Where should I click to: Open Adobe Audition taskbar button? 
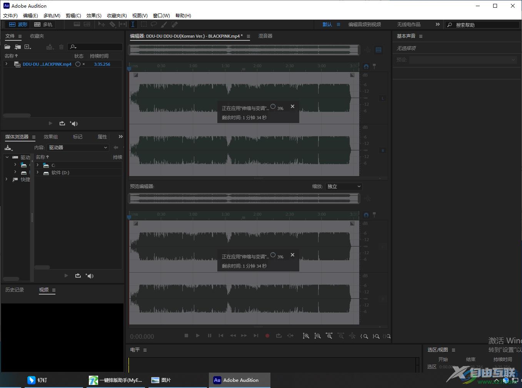click(x=240, y=380)
